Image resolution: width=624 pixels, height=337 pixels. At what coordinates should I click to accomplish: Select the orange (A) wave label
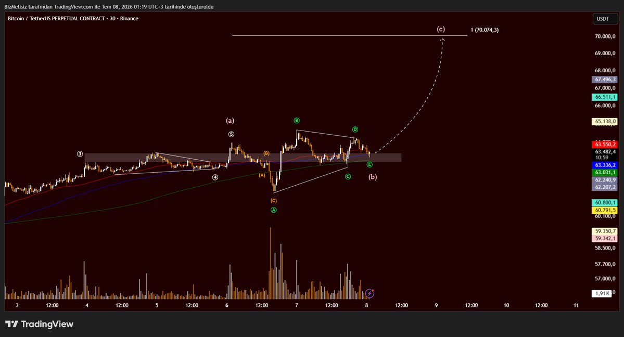262,175
